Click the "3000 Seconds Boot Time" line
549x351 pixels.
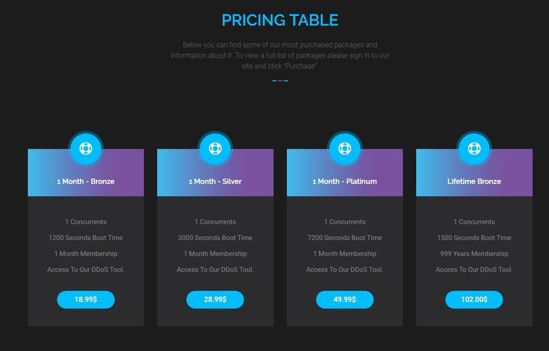pyautogui.click(x=215, y=238)
